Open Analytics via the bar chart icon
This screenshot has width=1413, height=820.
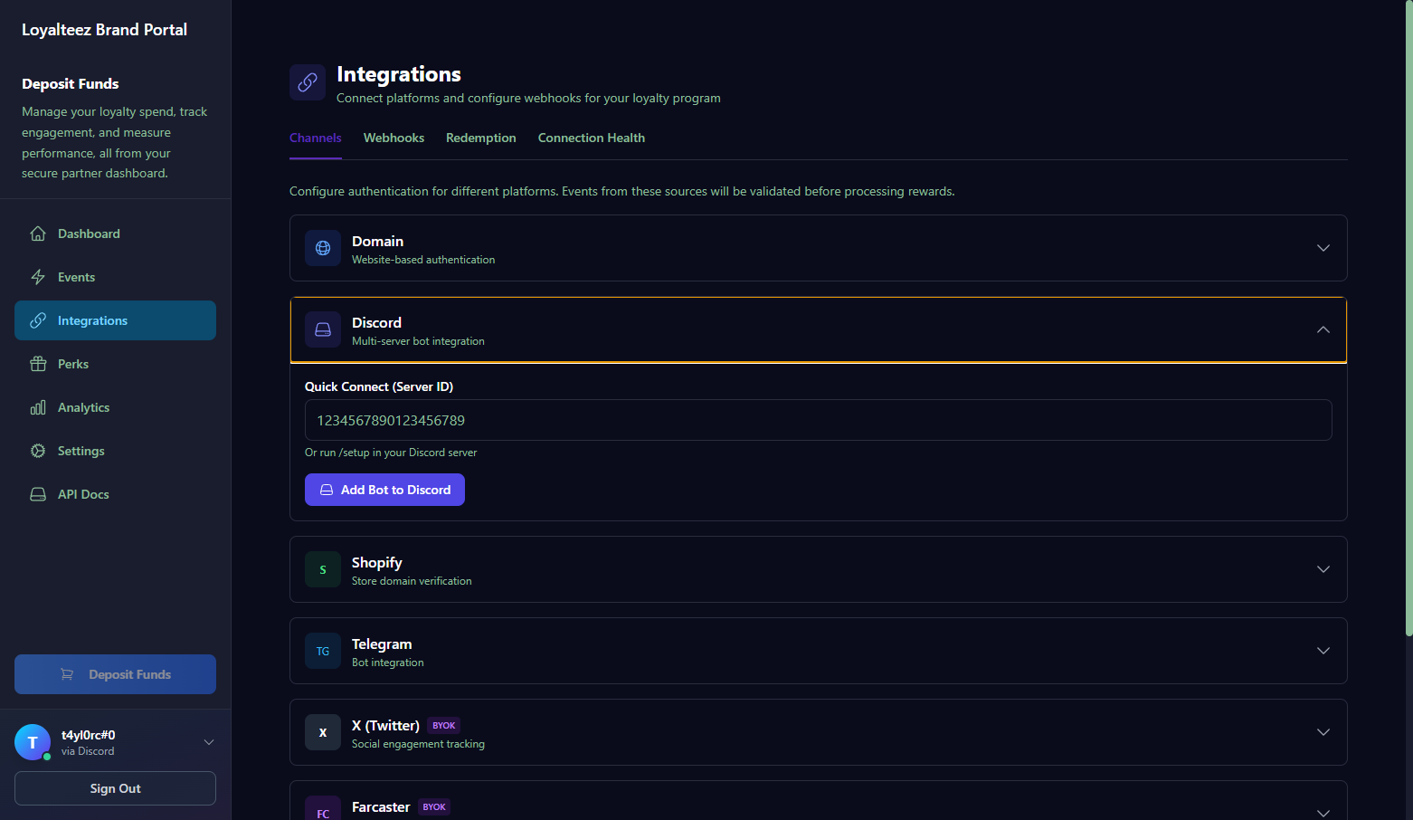[x=38, y=406]
